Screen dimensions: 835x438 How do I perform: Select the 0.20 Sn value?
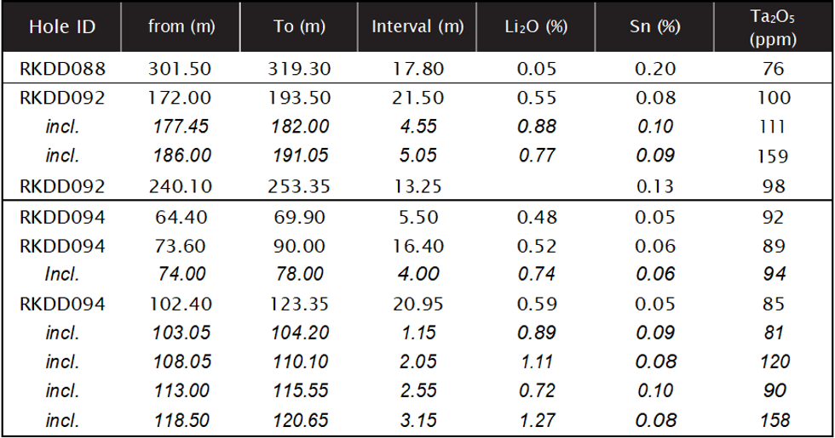pyautogui.click(x=654, y=69)
